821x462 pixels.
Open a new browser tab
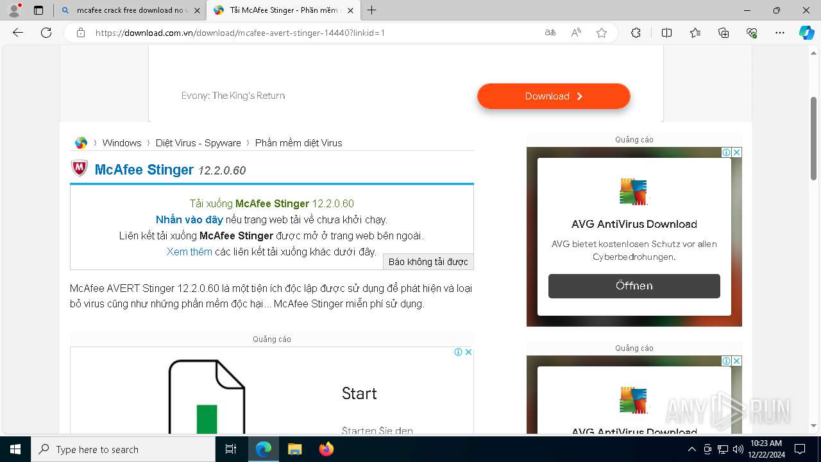click(x=371, y=10)
